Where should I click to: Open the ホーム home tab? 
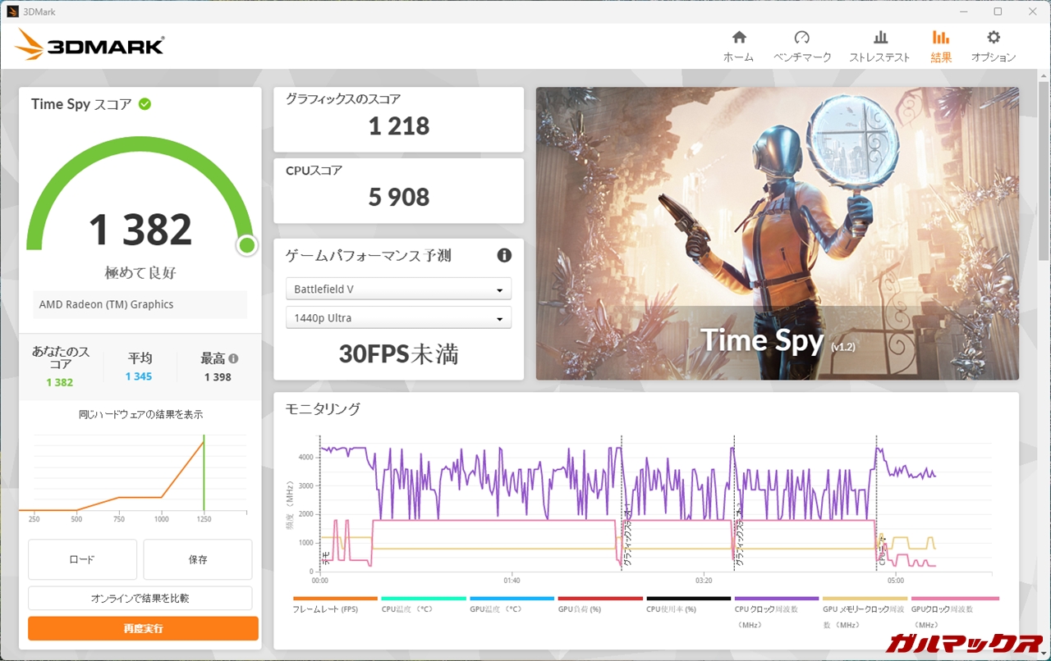click(738, 47)
